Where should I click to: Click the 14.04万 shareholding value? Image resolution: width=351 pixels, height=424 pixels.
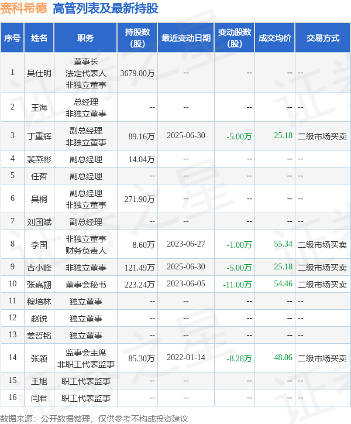click(x=142, y=159)
